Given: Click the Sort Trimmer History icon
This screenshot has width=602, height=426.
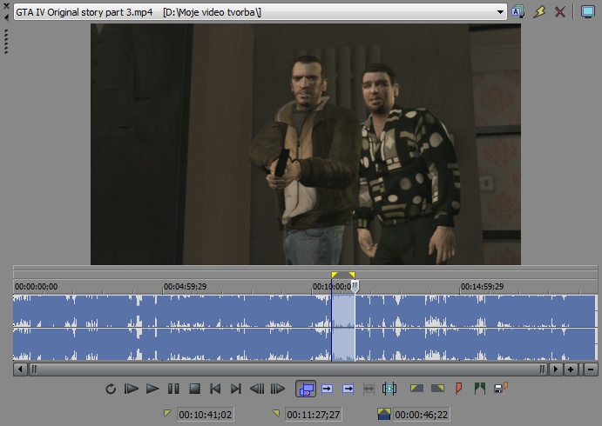Looking at the screenshot, I should (517, 12).
